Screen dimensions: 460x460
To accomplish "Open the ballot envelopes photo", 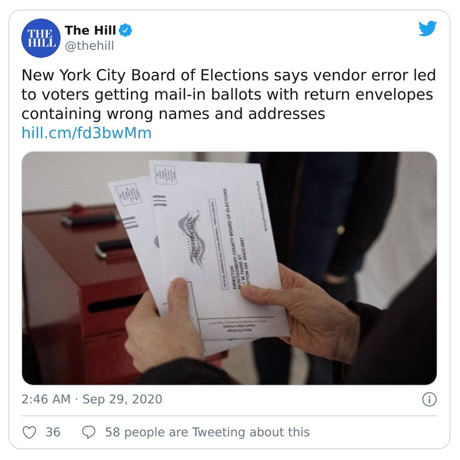I will coord(229,268).
